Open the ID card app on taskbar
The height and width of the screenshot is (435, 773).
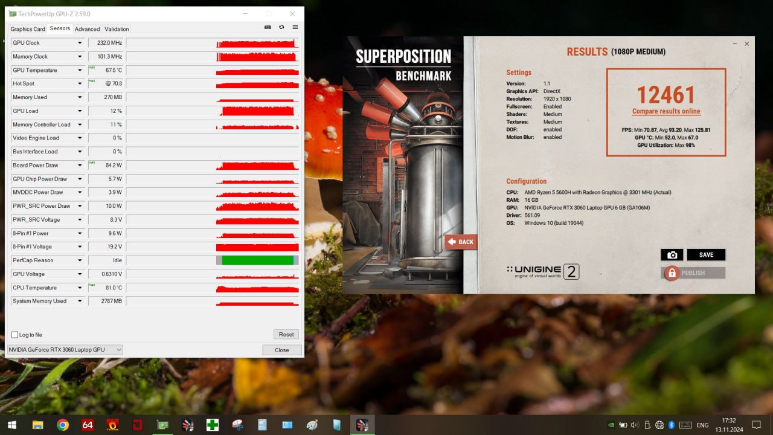(287, 425)
